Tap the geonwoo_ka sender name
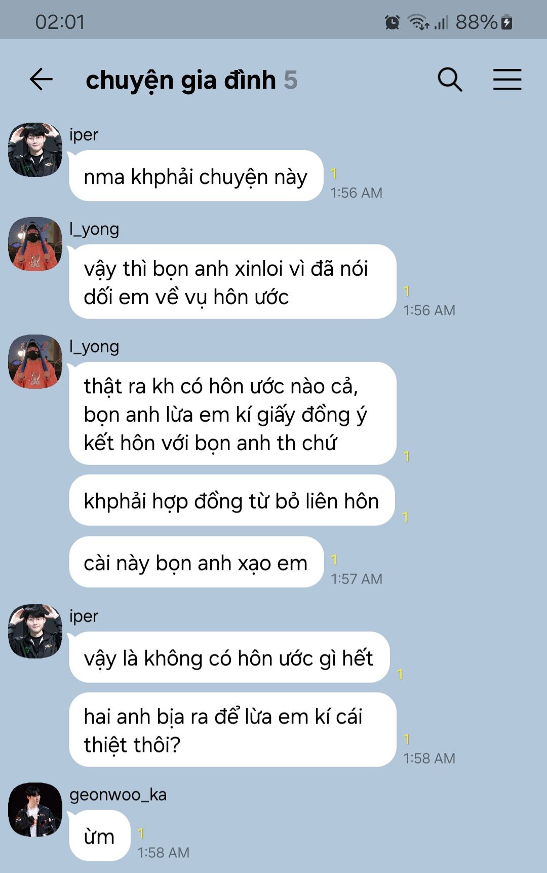This screenshot has height=873, width=547. 118,794
